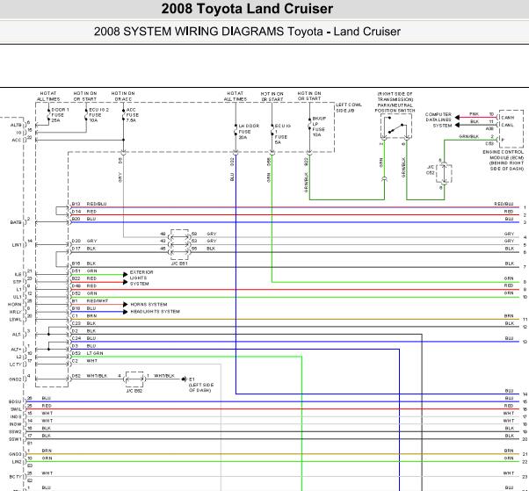Screen dimensions: 529x491
Task: Select the CANL terminal label
Action: [x=507, y=125]
